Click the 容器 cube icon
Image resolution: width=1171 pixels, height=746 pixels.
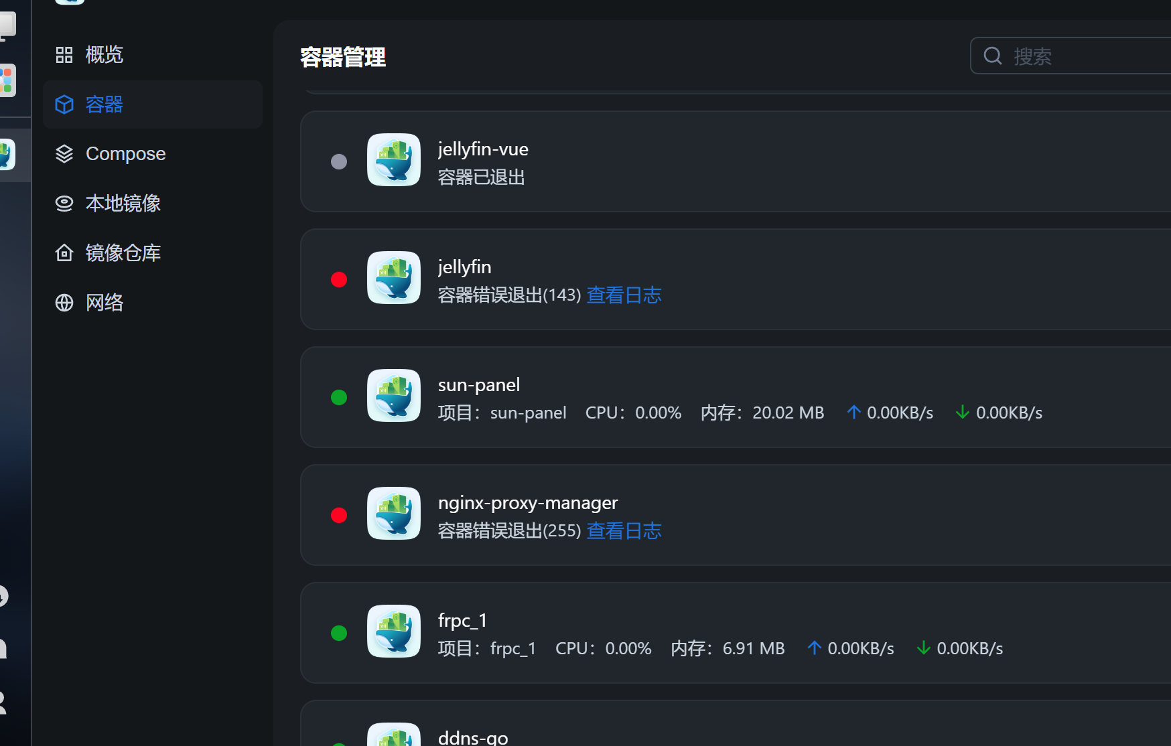coord(64,104)
